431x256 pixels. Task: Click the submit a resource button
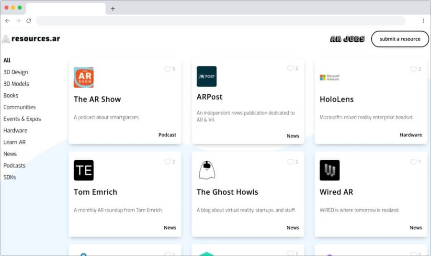pyautogui.click(x=400, y=39)
